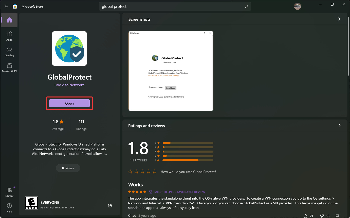Image resolution: width=350 pixels, height=218 pixels.
Task: Click the search magnifier icon
Action: tap(247, 7)
